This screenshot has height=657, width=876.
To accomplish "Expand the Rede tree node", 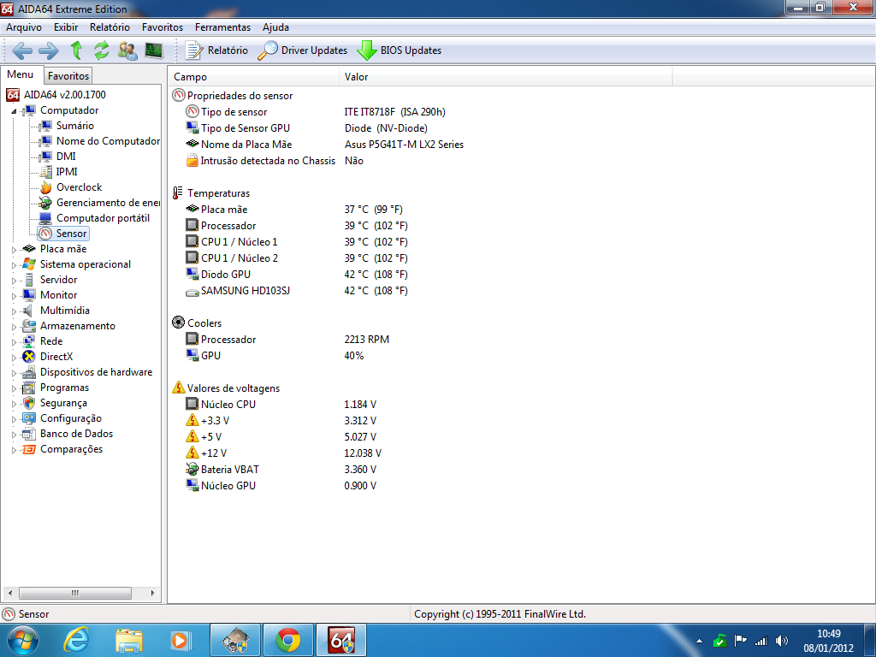I will coord(14,342).
